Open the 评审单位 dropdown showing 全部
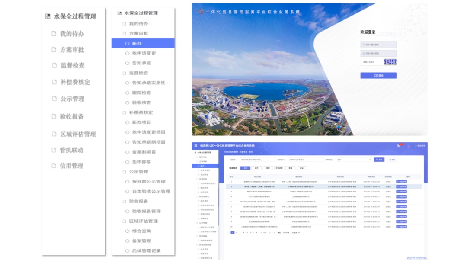This screenshot has width=467, height=263. (353, 160)
